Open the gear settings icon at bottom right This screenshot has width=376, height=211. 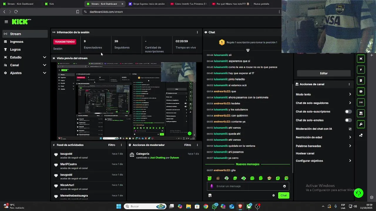[x=372, y=197]
